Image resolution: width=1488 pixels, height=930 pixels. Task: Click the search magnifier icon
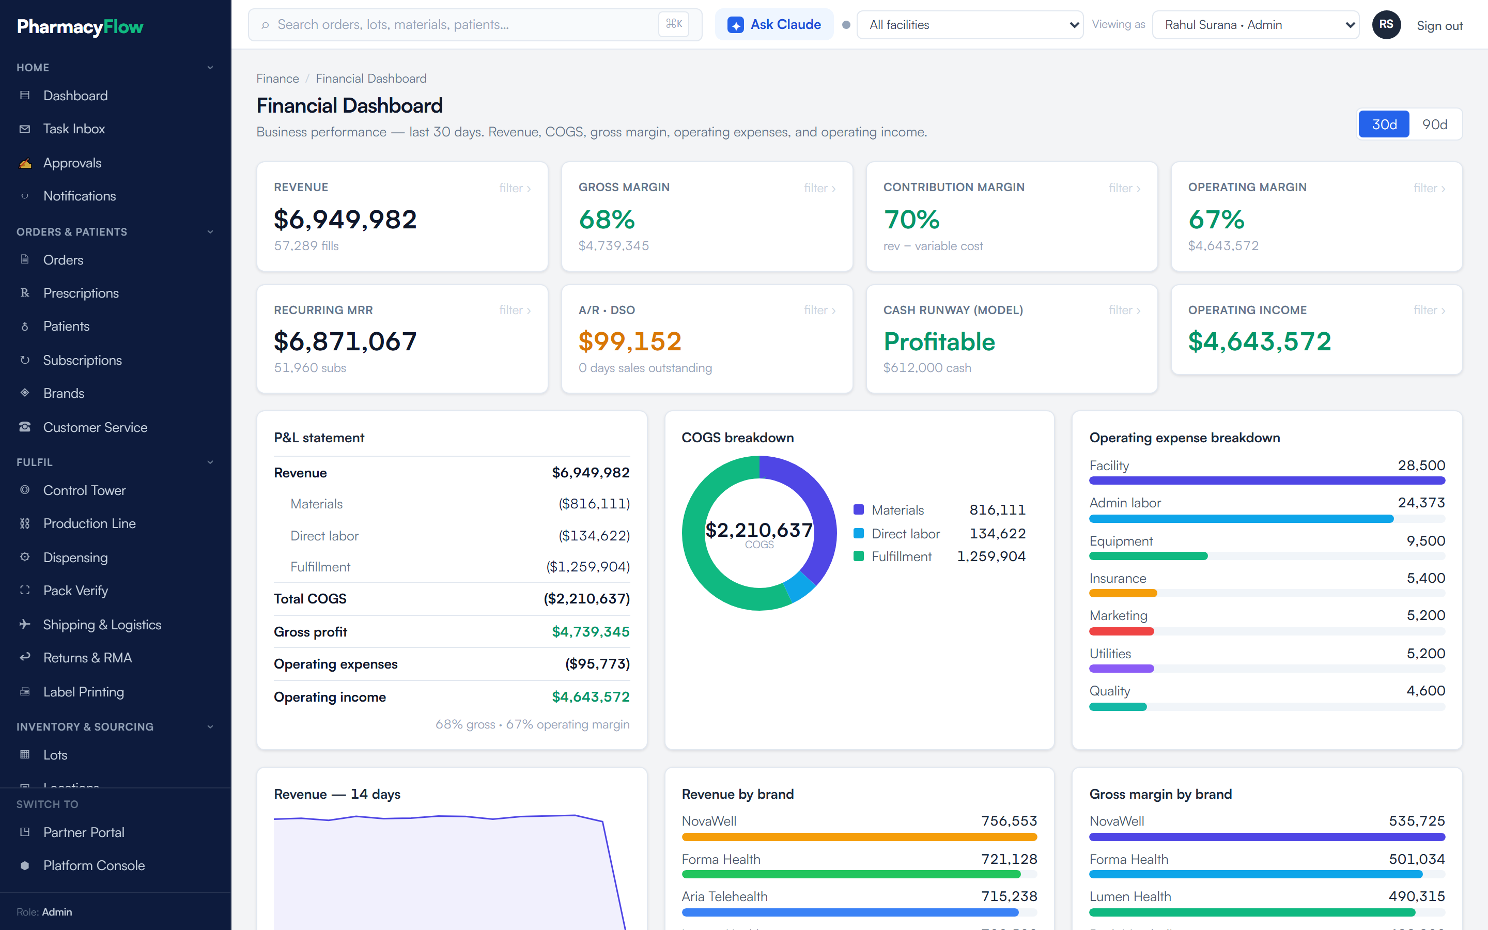pos(265,25)
